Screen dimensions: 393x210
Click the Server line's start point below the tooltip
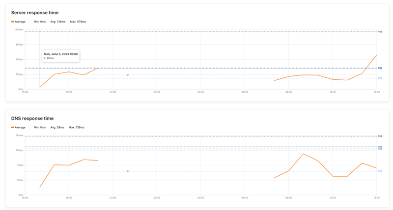tap(40, 87)
